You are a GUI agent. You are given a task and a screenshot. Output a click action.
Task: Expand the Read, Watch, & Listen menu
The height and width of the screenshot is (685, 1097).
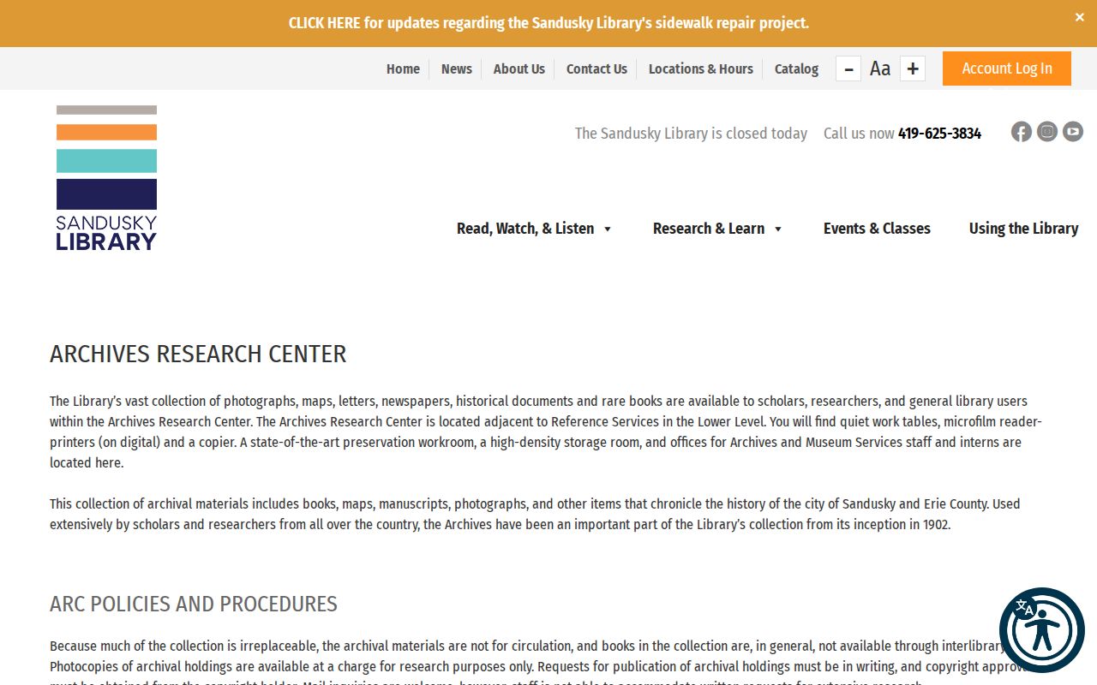534,229
